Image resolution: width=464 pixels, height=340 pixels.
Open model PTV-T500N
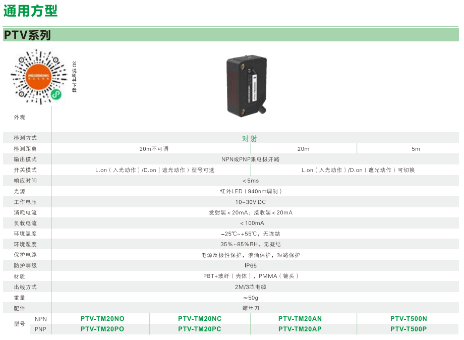409,318
